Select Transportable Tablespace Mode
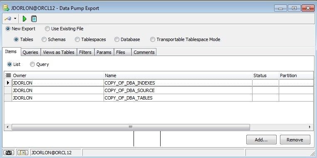The image size is (317, 158). (x=185, y=39)
